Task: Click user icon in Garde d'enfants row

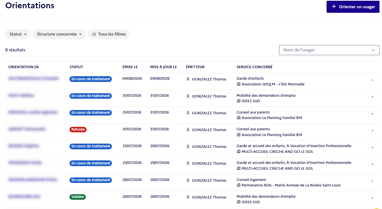Action: click(188, 79)
